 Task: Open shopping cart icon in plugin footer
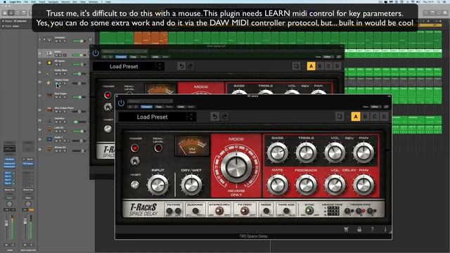(346, 229)
